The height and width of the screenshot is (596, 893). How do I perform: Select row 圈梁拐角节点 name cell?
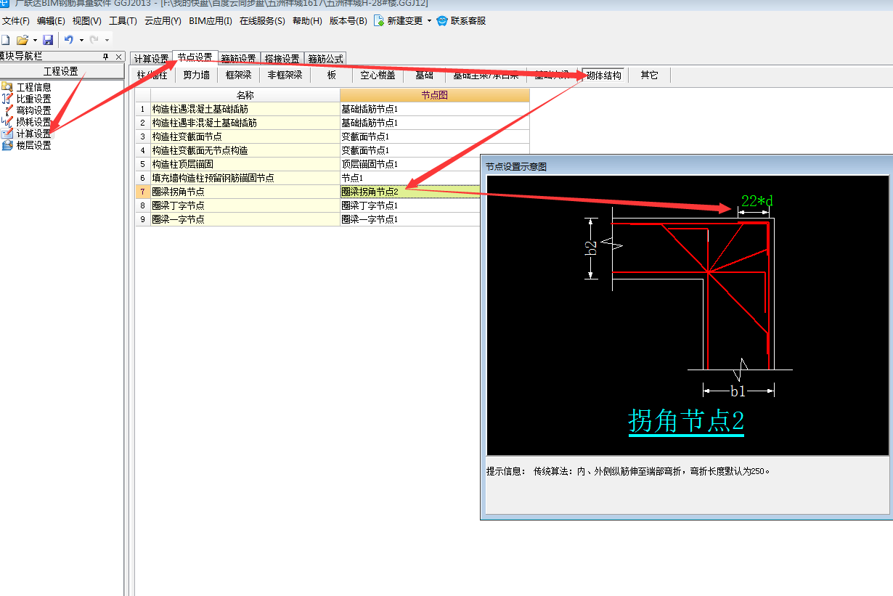pos(245,192)
